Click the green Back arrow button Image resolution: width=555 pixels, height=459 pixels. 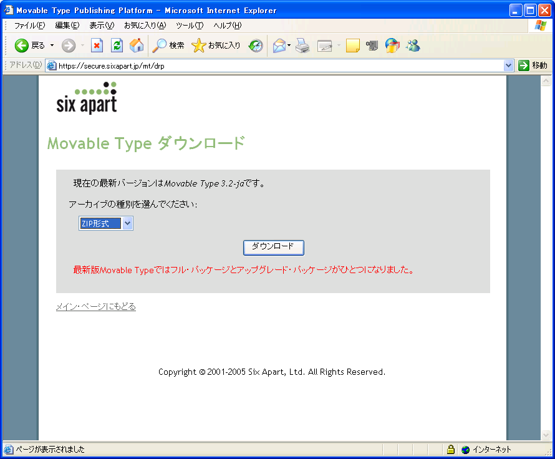(x=22, y=46)
